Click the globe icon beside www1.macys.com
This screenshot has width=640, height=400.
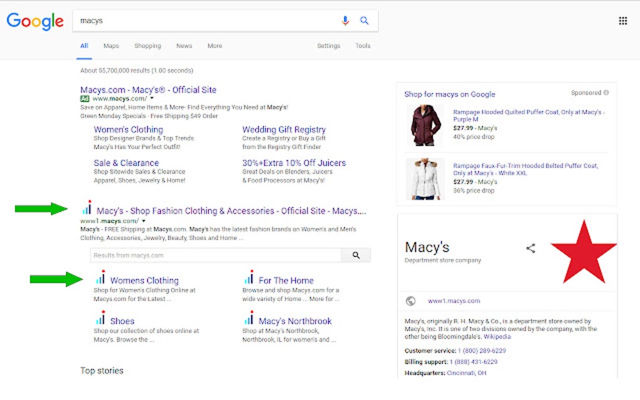point(410,301)
